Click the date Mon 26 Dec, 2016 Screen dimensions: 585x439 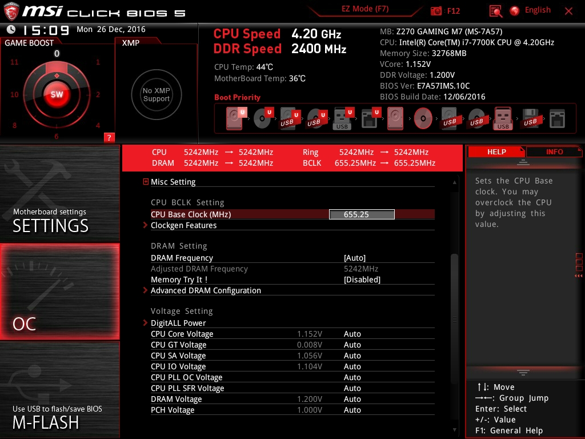111,29
